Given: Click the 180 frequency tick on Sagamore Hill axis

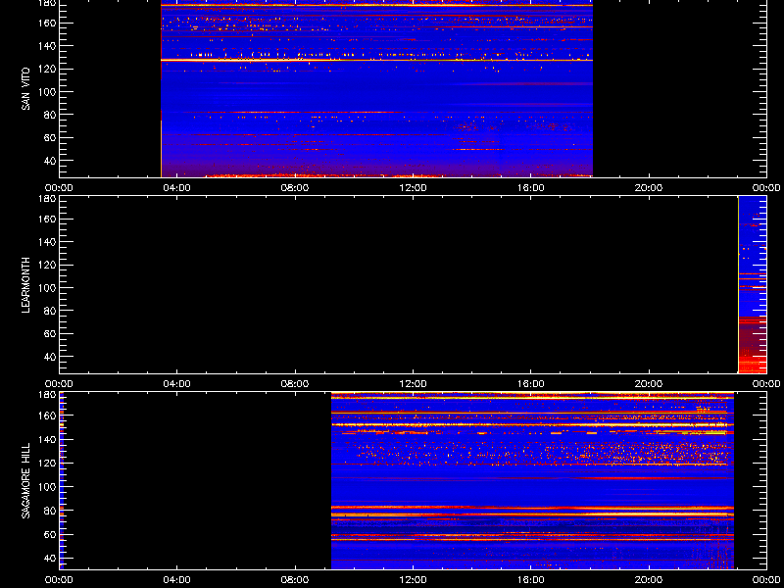Looking at the screenshot, I should (x=49, y=395).
